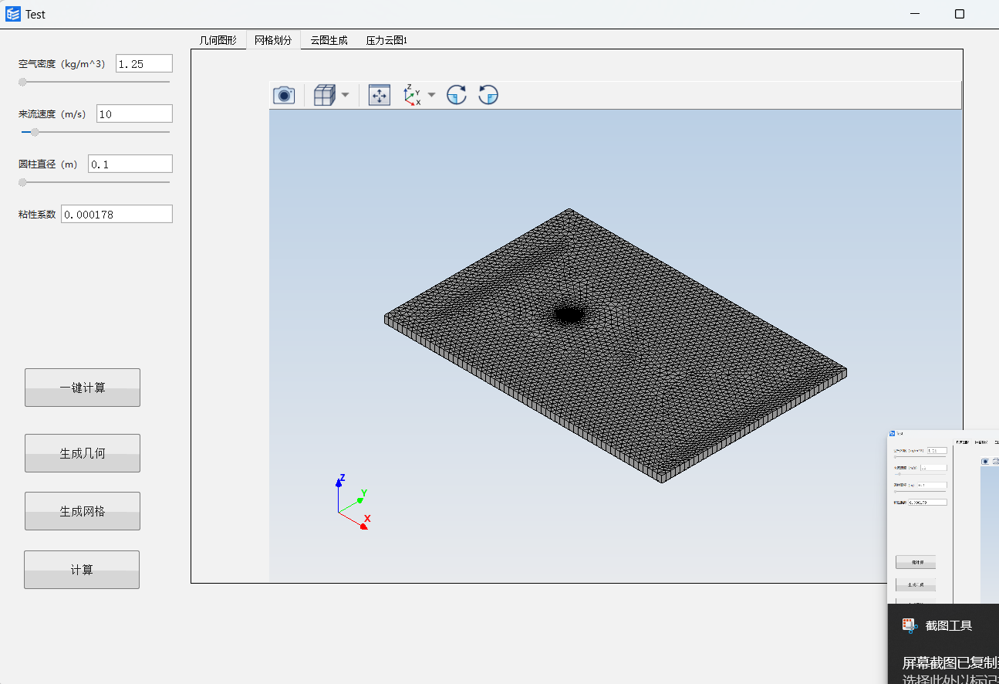Viewport: 999px width, 684px height.
Task: Click the 来流速度（m/s）label
Action: [52, 114]
